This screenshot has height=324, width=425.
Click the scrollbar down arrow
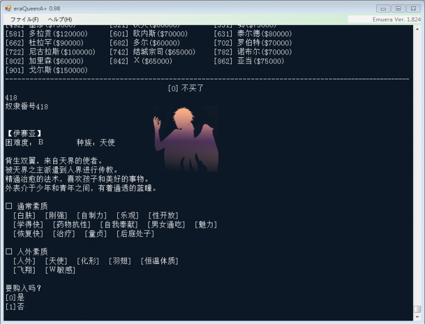point(417,317)
